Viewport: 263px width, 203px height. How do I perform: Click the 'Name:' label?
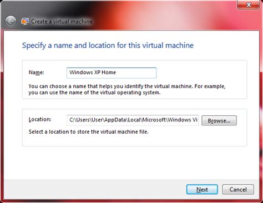pyautogui.click(x=37, y=72)
